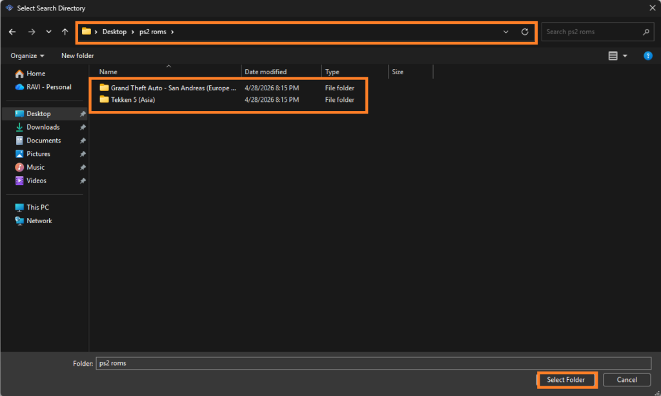This screenshot has height=396, width=661.
Task: Open help with the question mark icon
Action: [x=647, y=55]
